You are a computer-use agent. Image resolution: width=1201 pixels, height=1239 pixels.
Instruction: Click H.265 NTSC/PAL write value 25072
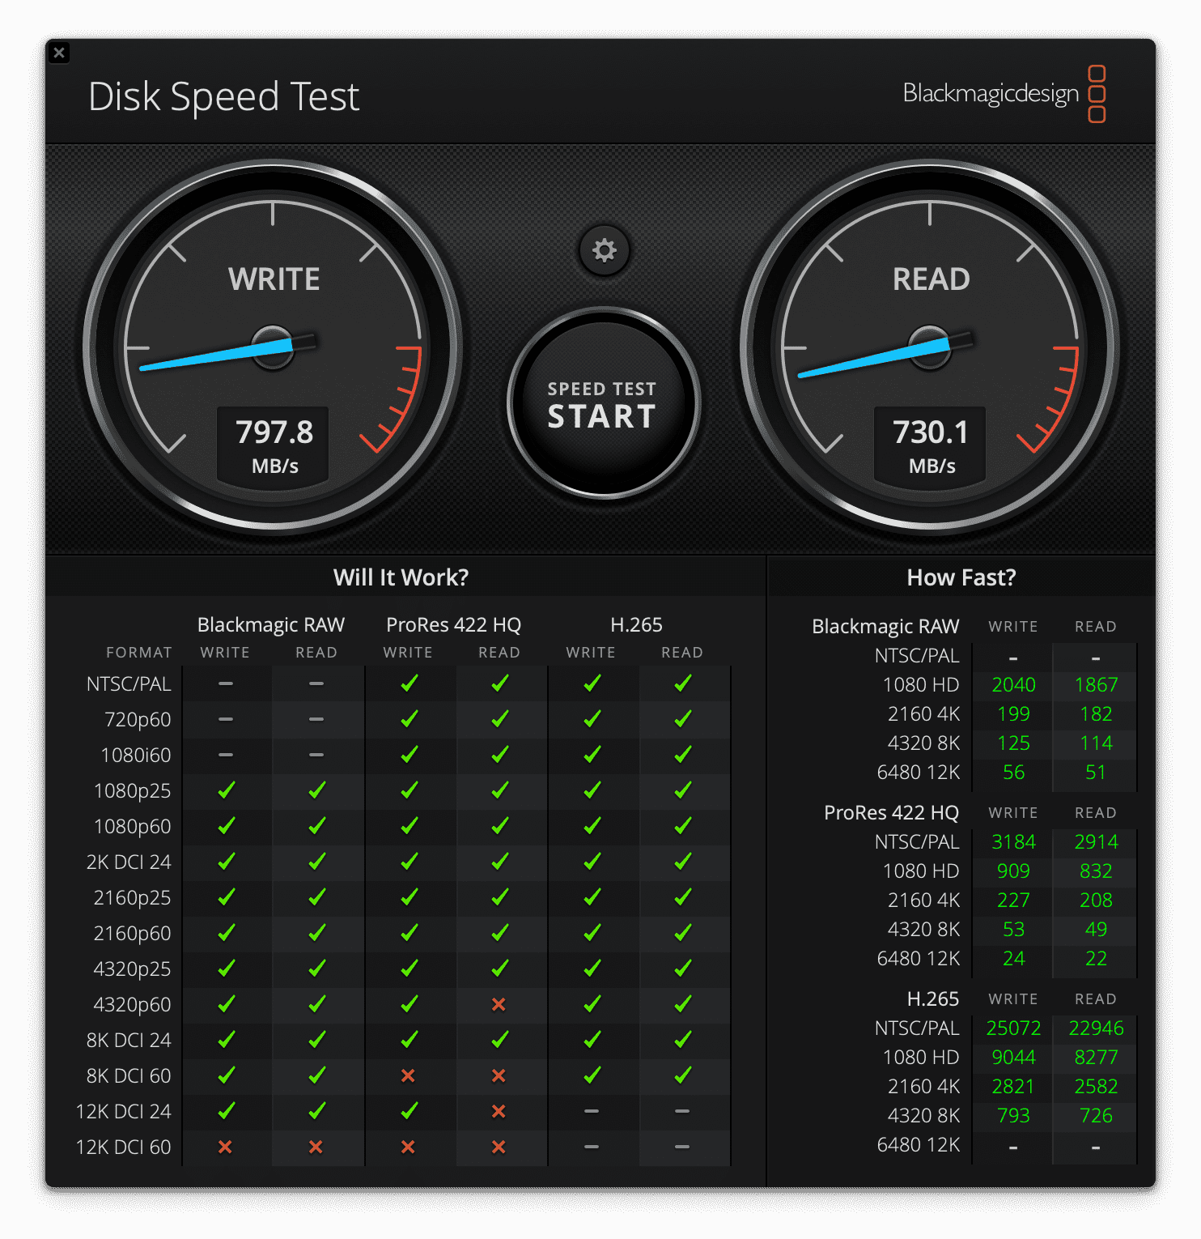point(1013,1028)
